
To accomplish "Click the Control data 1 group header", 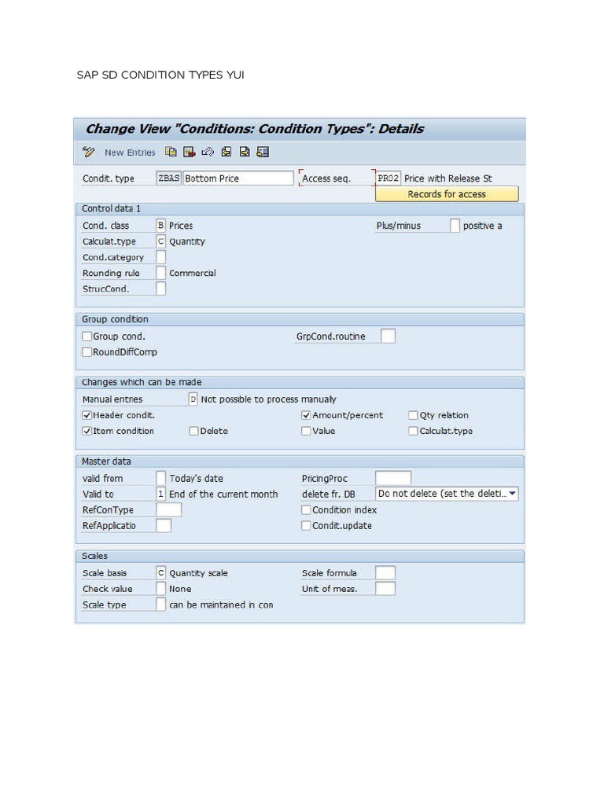I will pyautogui.click(x=300, y=208).
